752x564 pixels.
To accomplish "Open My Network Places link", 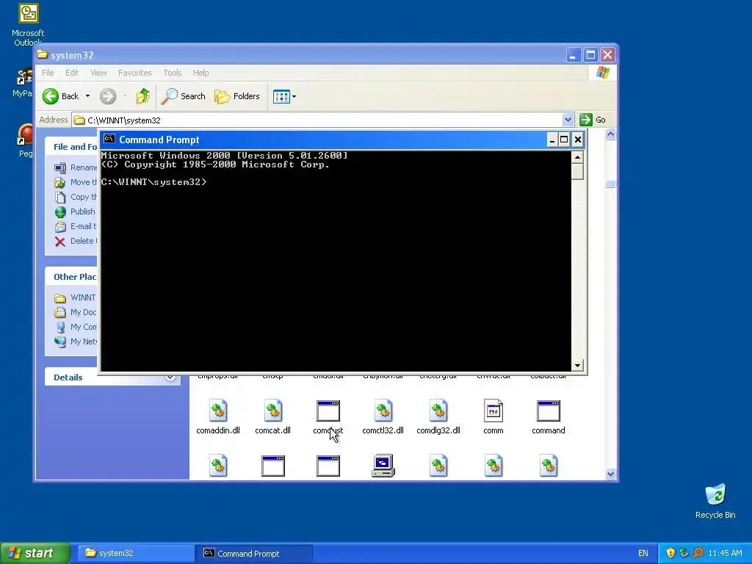I will [x=76, y=342].
